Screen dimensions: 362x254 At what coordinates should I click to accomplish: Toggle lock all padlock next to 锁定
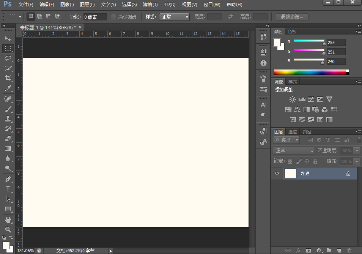point(315,161)
